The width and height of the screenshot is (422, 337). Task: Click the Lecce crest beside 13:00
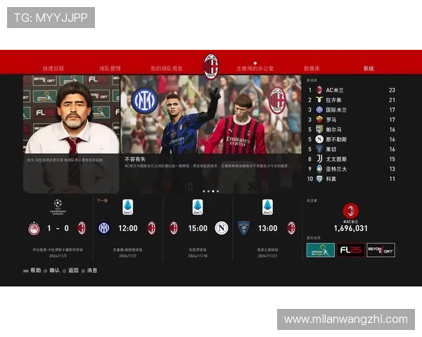(243, 228)
